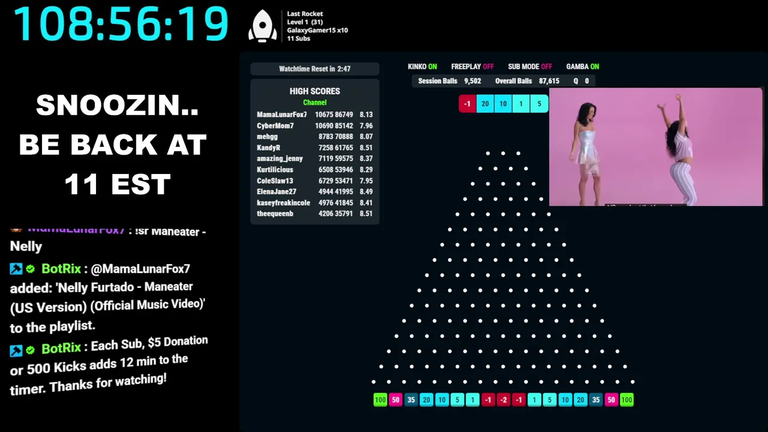The width and height of the screenshot is (768, 432).
Task: Click the Overall Balls 87,615 counter
Action: pos(527,81)
